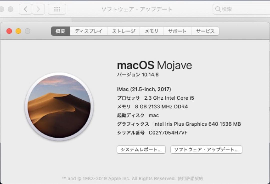
Task: Click the macOS Mojave title
Action: 154,65
